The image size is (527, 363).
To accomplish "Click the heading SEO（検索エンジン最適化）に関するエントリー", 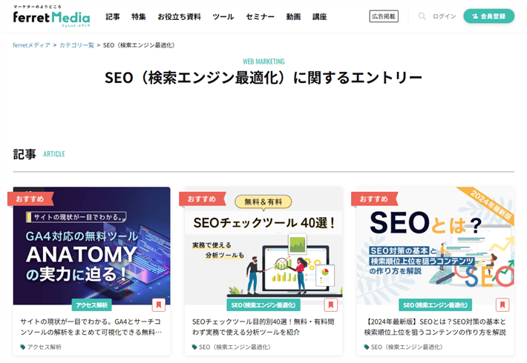I will (263, 78).
